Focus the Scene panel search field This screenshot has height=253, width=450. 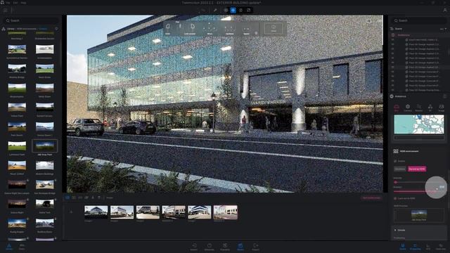tap(418, 20)
